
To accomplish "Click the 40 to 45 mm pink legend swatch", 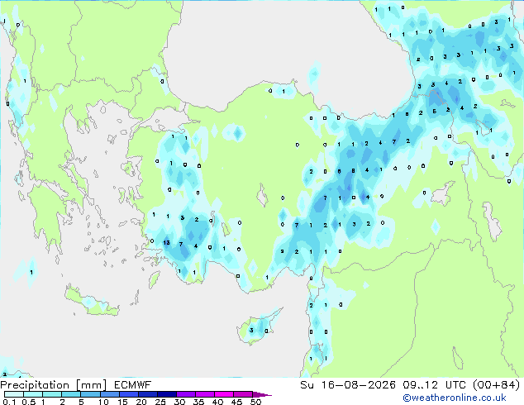I will click(224, 394).
